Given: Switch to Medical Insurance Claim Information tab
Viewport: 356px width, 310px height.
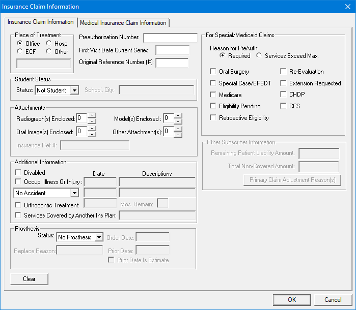Looking at the screenshot, I should point(123,23).
